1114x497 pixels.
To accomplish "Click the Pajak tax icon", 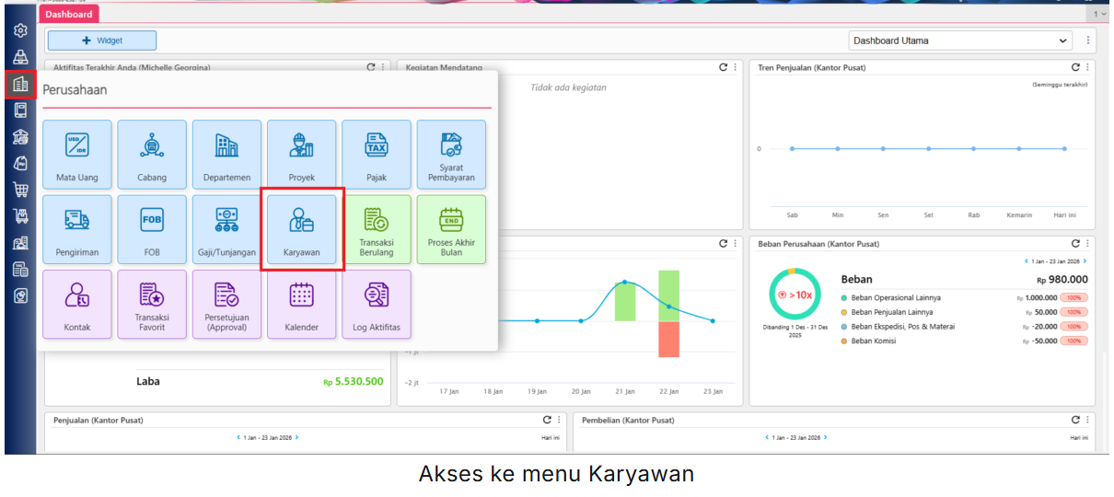I will tap(377, 155).
